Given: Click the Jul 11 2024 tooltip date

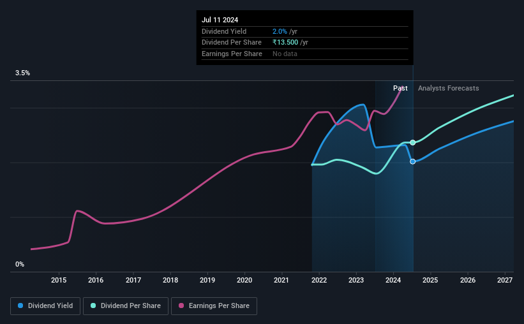Looking at the screenshot, I should click(x=220, y=20).
